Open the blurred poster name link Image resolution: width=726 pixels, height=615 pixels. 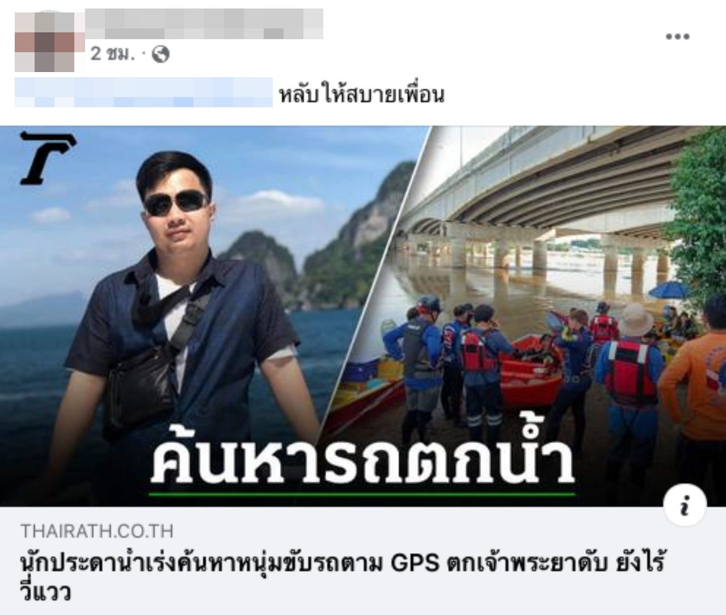click(x=204, y=24)
